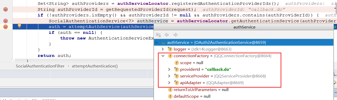
Task: Click the field icon beside serviceProvider
Action: click(177, 76)
